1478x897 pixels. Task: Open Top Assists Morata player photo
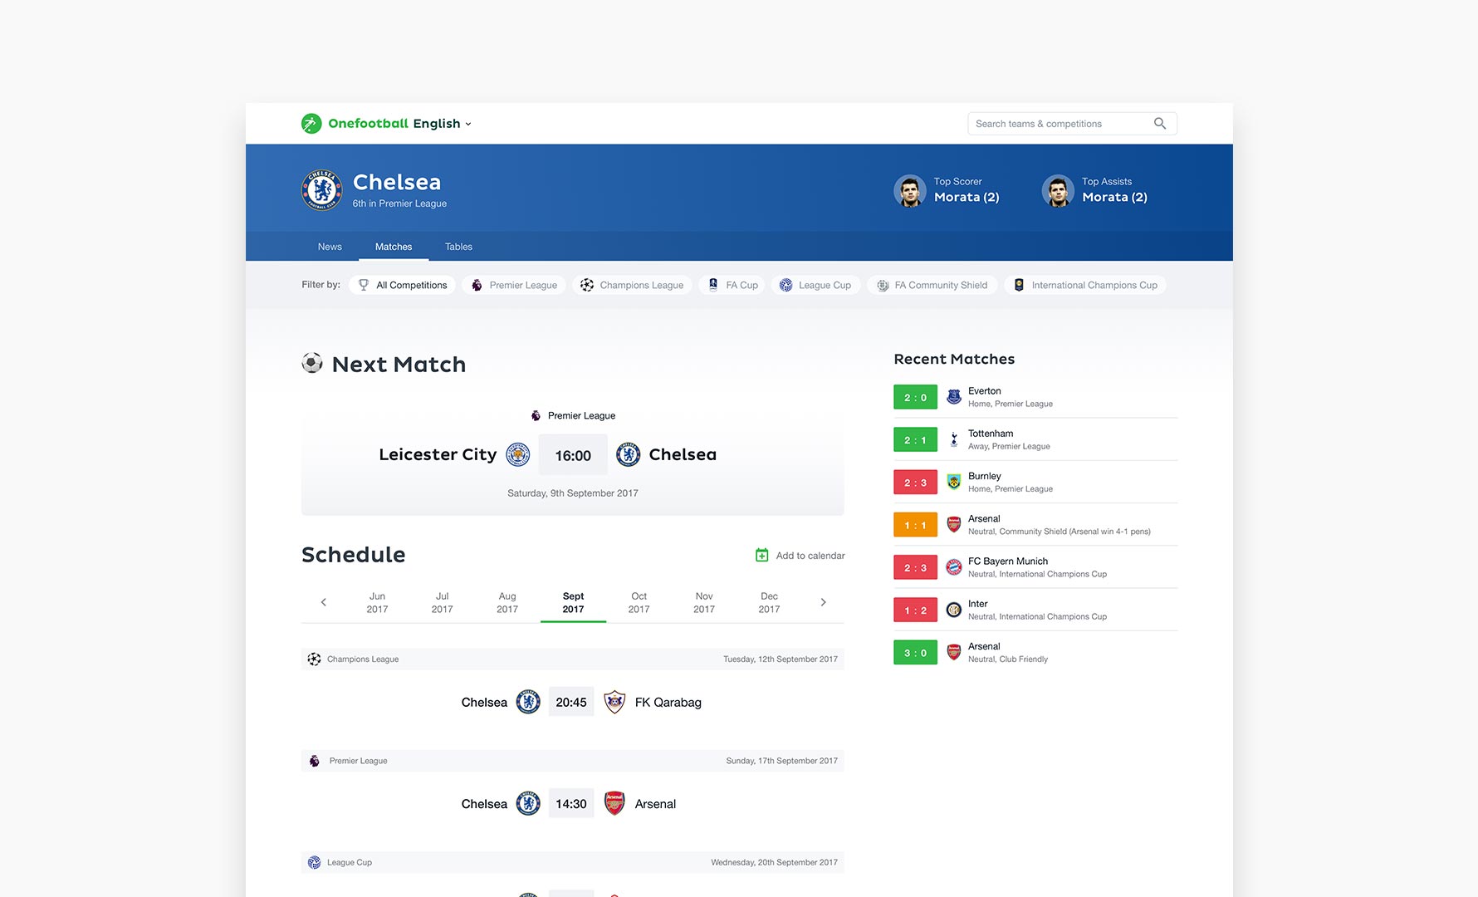(x=1058, y=191)
